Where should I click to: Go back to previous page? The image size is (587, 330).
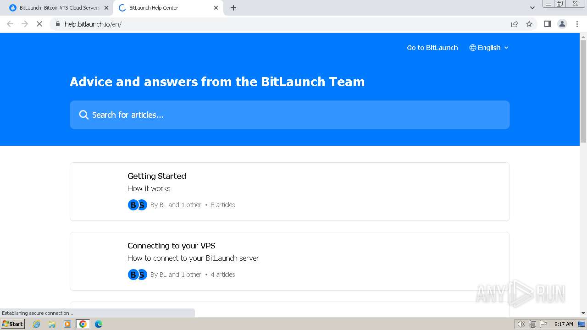[x=10, y=24]
